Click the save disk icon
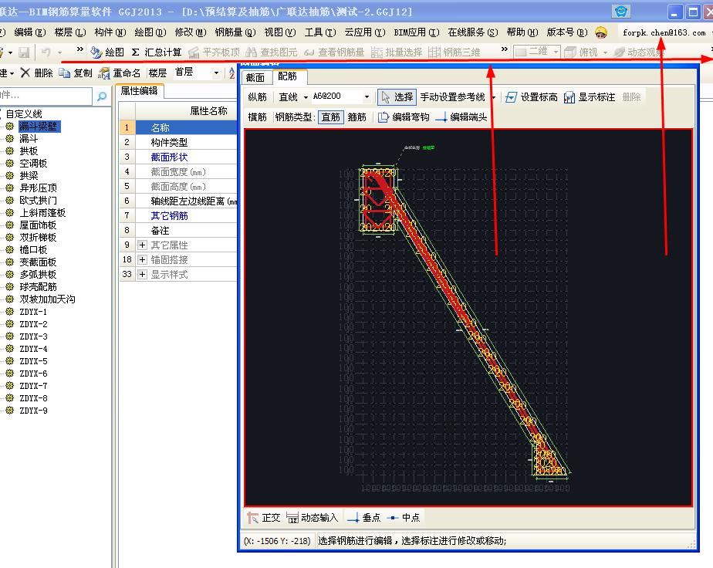The height and width of the screenshot is (568, 713). [x=24, y=52]
